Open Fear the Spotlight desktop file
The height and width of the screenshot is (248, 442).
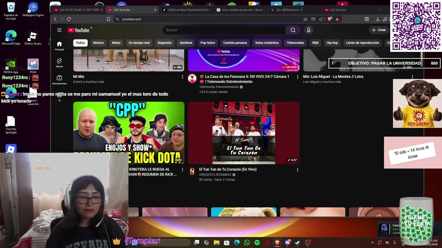(11, 125)
